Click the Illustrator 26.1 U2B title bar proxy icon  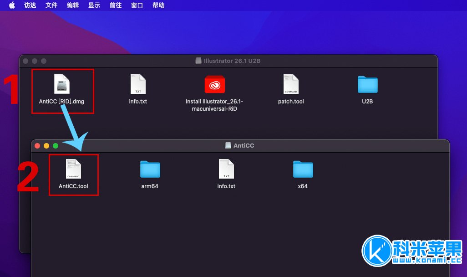coord(198,61)
